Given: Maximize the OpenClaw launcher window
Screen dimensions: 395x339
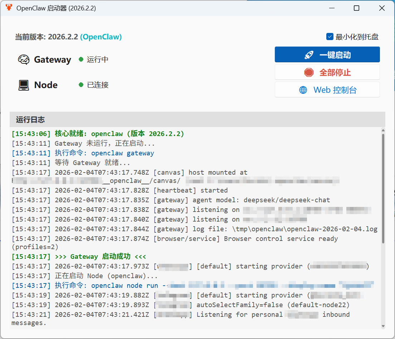Looking at the screenshot, I should click(356, 8).
